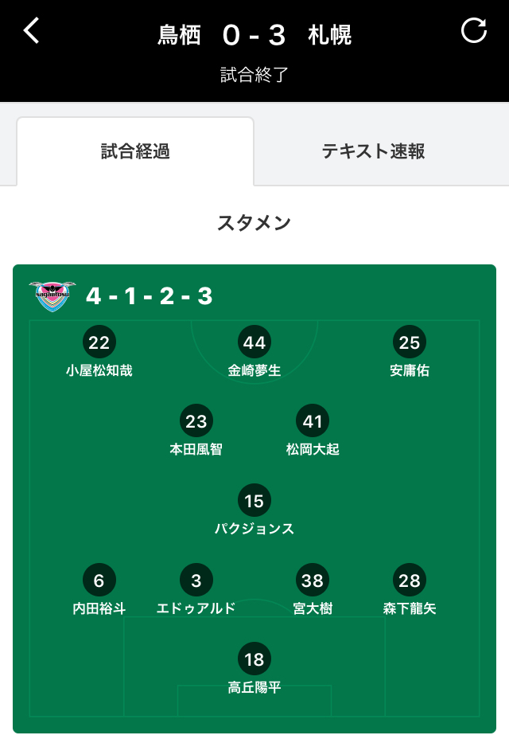The image size is (509, 739).
Task: Select goalkeeper number 18 高丘陽平
Action: 254,668
